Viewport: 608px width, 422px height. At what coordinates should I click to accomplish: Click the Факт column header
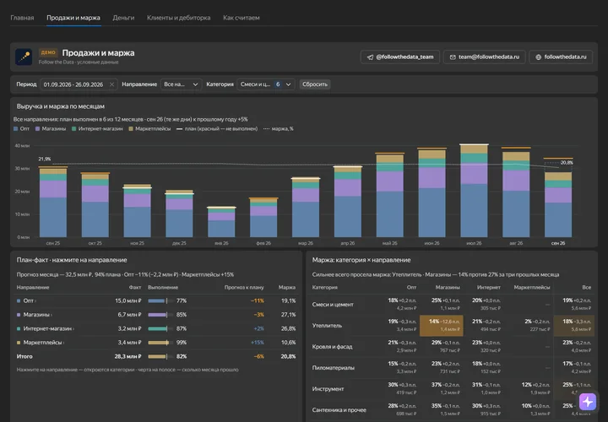coord(135,288)
